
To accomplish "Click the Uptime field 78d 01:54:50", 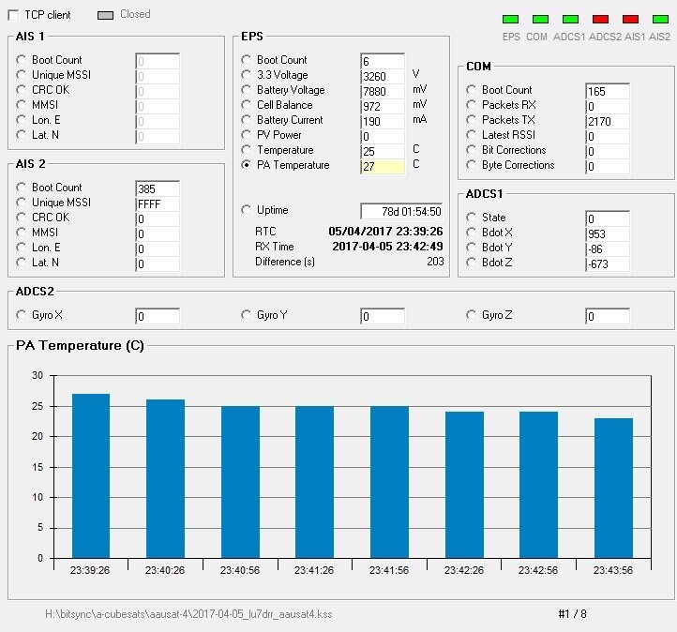I will pos(401,212).
